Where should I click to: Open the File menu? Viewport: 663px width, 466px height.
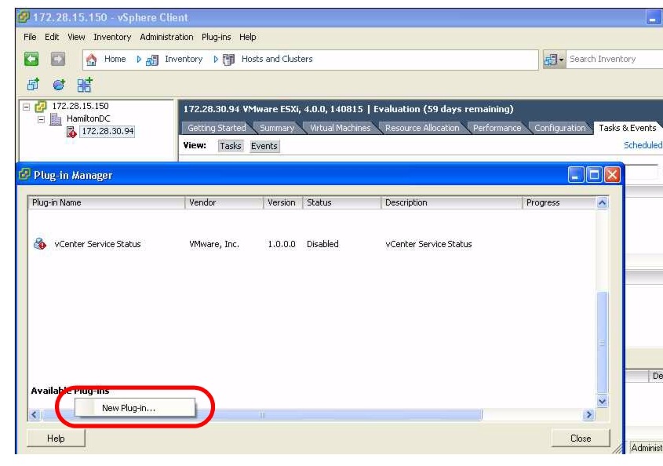[30, 37]
